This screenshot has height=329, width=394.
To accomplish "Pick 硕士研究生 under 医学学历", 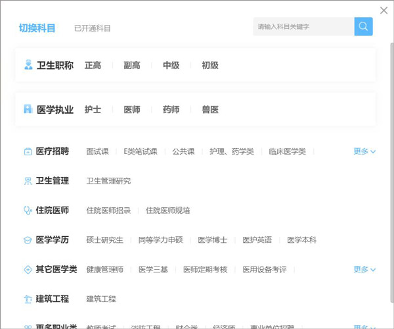I will [105, 240].
